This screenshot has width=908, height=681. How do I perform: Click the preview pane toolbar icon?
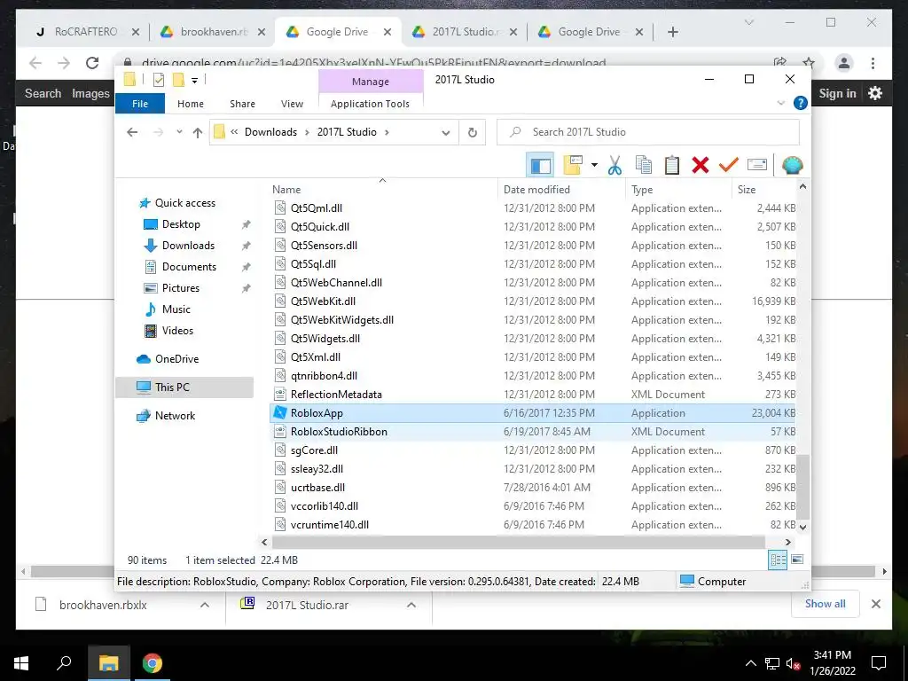point(540,165)
